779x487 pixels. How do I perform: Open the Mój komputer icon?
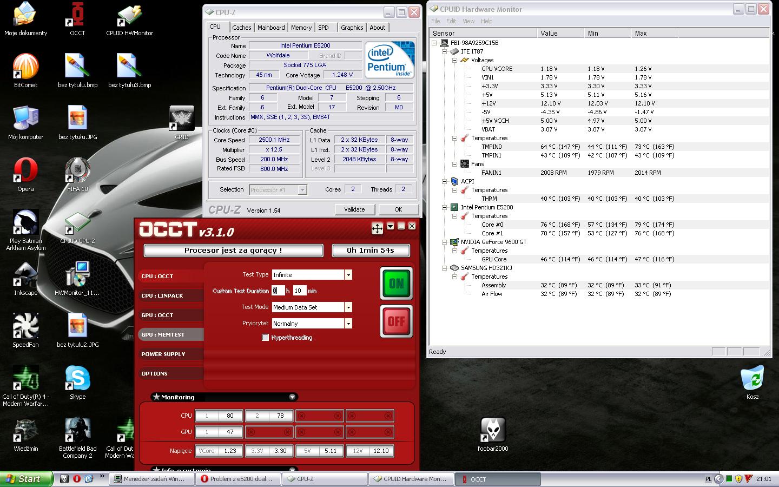25,123
